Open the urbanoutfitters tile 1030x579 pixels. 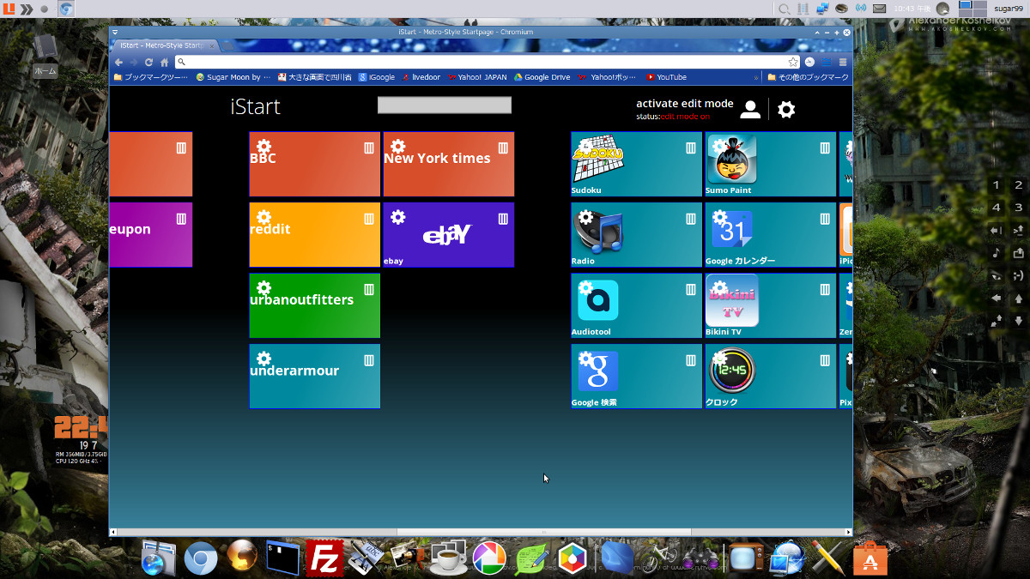coord(314,305)
